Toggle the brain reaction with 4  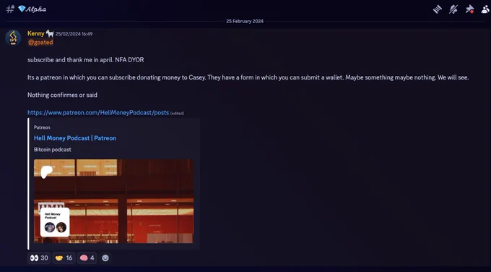tap(87, 258)
